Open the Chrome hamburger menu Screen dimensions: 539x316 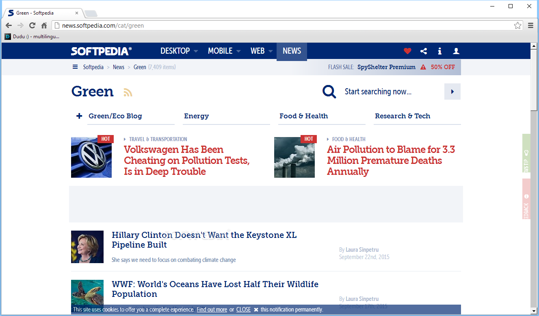(x=530, y=25)
